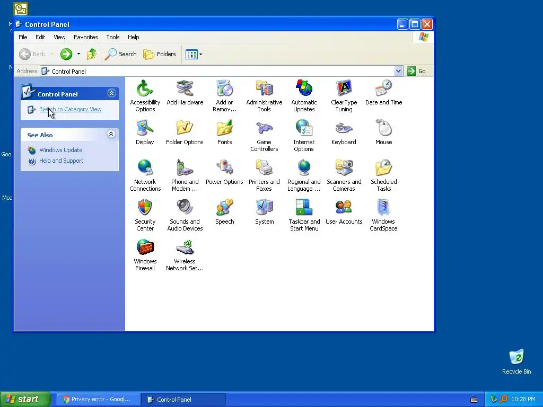Select the Display icon
This screenshot has width=543, height=407.
click(145, 128)
